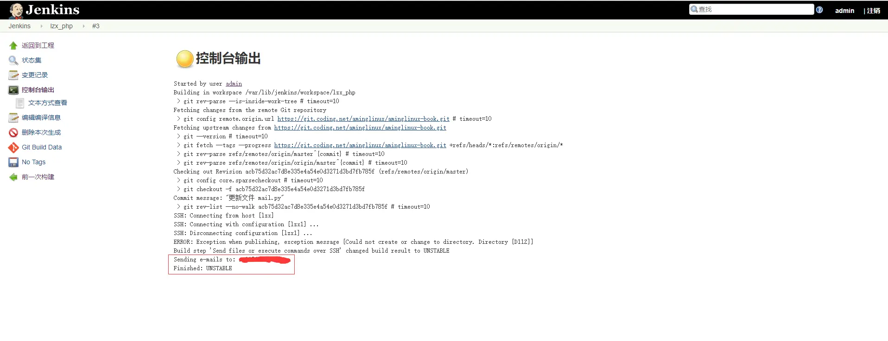The image size is (888, 341).
Task: Select 控制台输出 in the sidebar
Action: pos(38,90)
